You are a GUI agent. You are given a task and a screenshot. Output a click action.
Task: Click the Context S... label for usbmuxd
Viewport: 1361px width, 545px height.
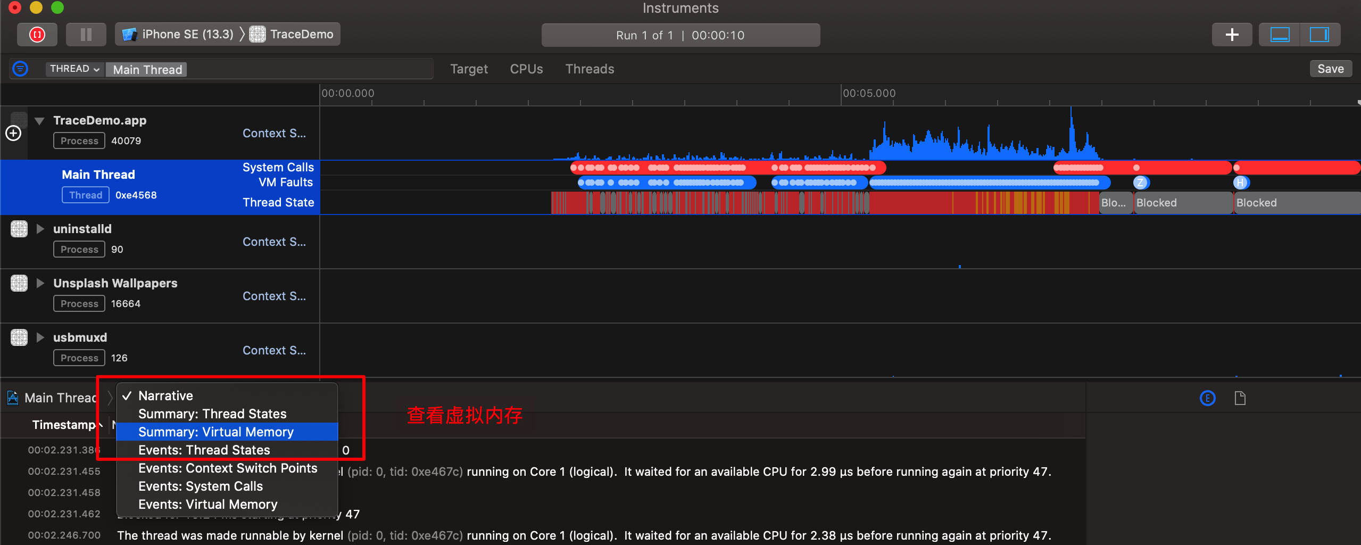pyautogui.click(x=274, y=350)
